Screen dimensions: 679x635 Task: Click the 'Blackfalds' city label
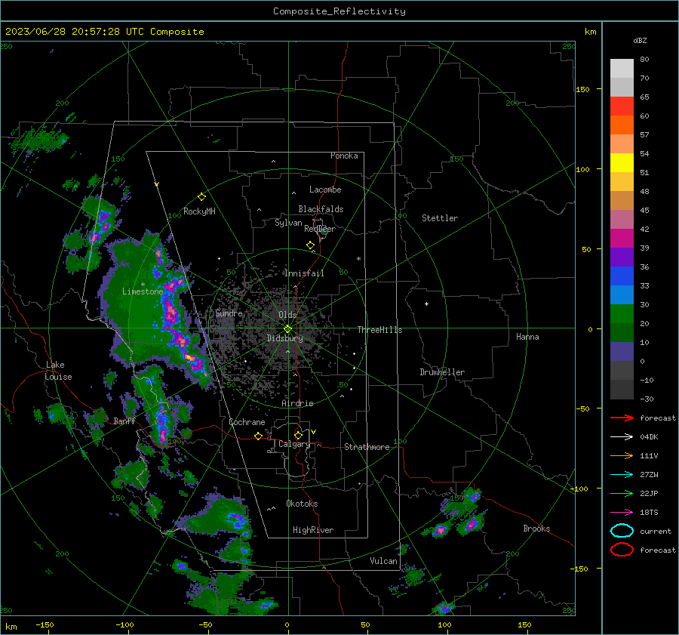321,209
